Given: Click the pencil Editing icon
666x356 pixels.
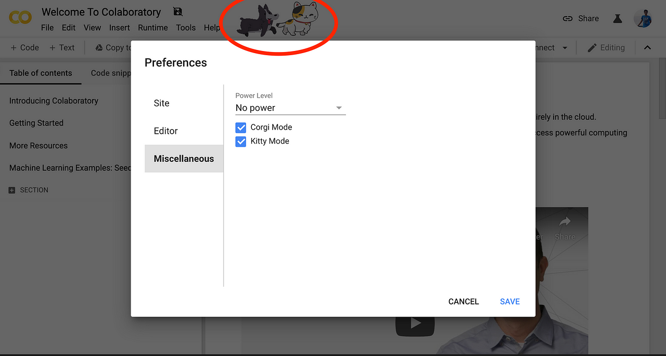Looking at the screenshot, I should click(592, 47).
